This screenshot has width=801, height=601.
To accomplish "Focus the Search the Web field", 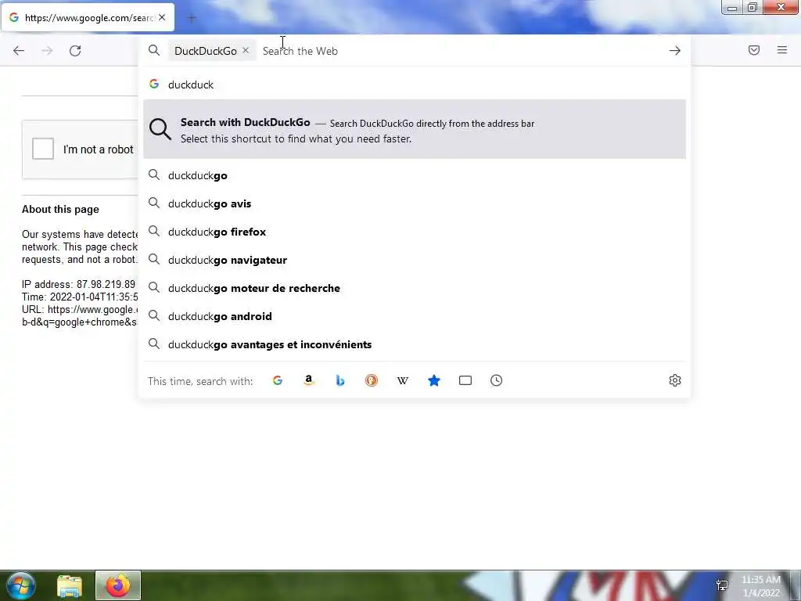I will click(x=460, y=51).
